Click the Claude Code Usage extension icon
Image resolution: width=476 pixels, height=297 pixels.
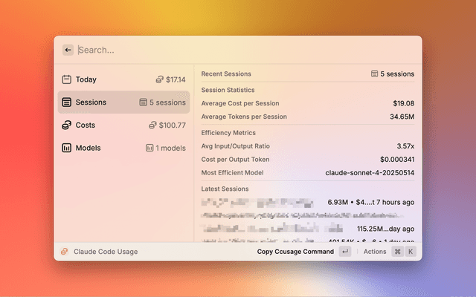tap(65, 252)
